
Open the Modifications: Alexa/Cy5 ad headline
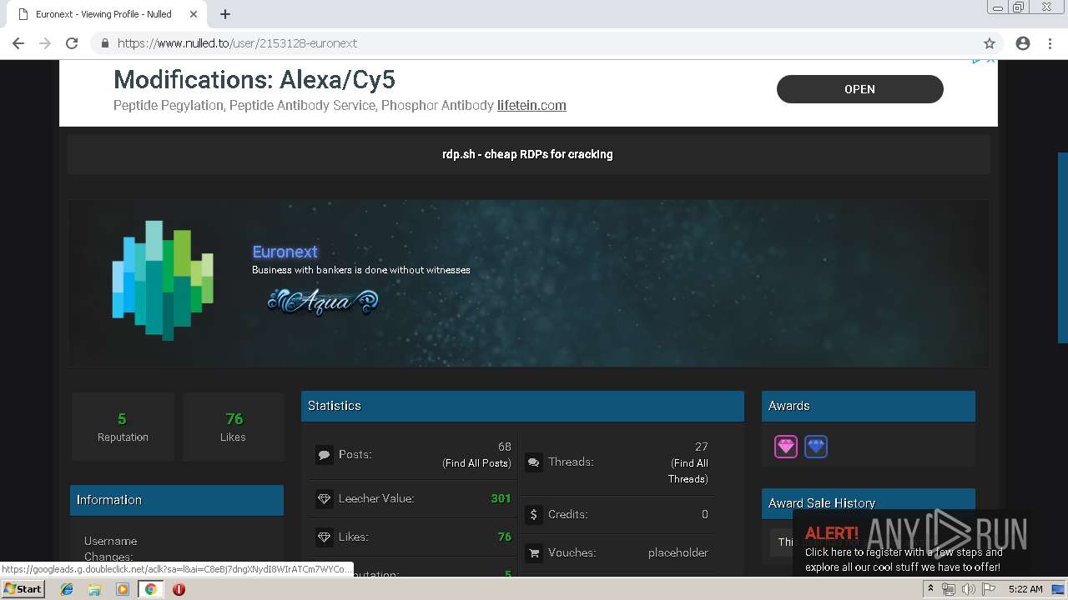coord(254,80)
